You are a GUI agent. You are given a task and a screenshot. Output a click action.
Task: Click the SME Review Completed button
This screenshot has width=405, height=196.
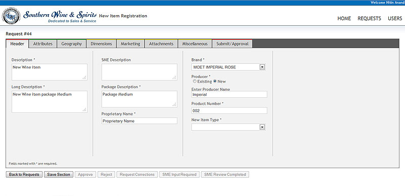225,175
